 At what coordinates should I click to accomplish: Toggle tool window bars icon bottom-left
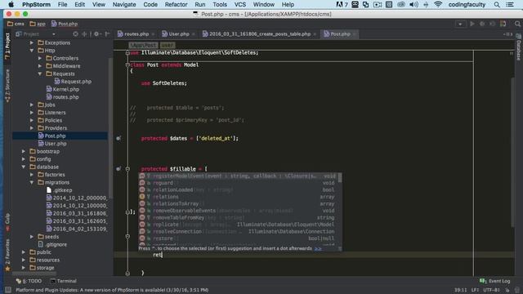(8, 290)
